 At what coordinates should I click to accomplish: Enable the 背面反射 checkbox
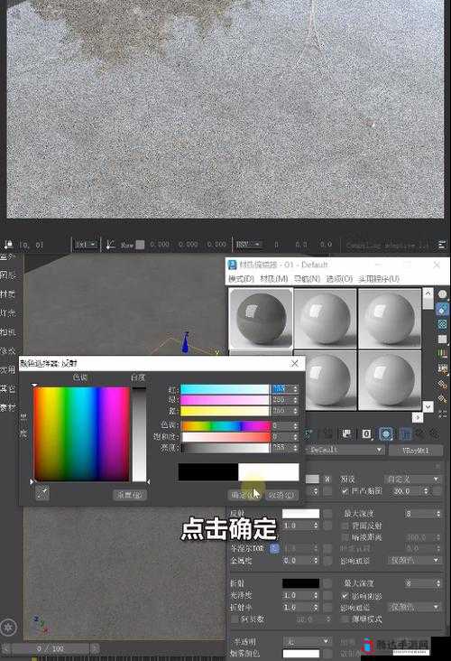point(345,526)
